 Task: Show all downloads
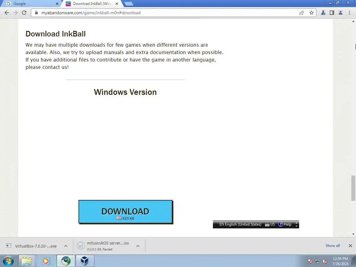tap(333, 246)
